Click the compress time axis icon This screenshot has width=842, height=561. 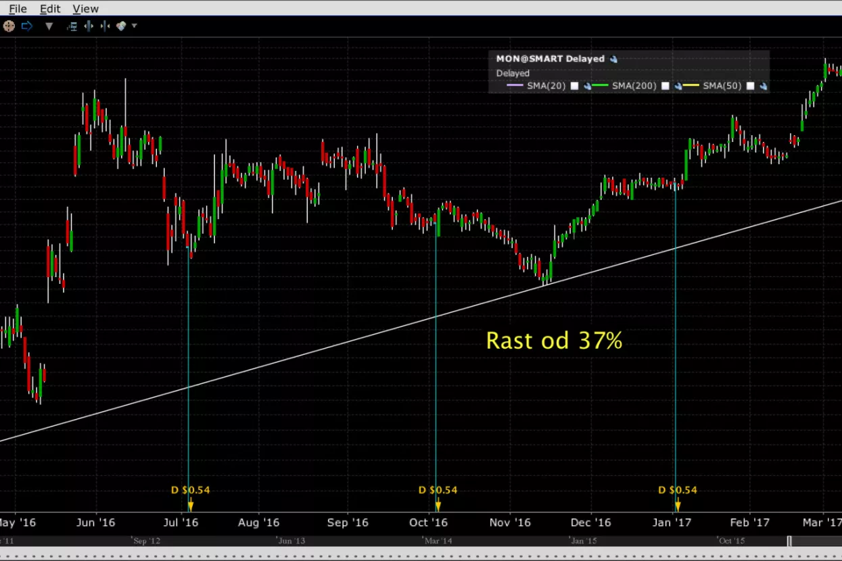(x=105, y=26)
